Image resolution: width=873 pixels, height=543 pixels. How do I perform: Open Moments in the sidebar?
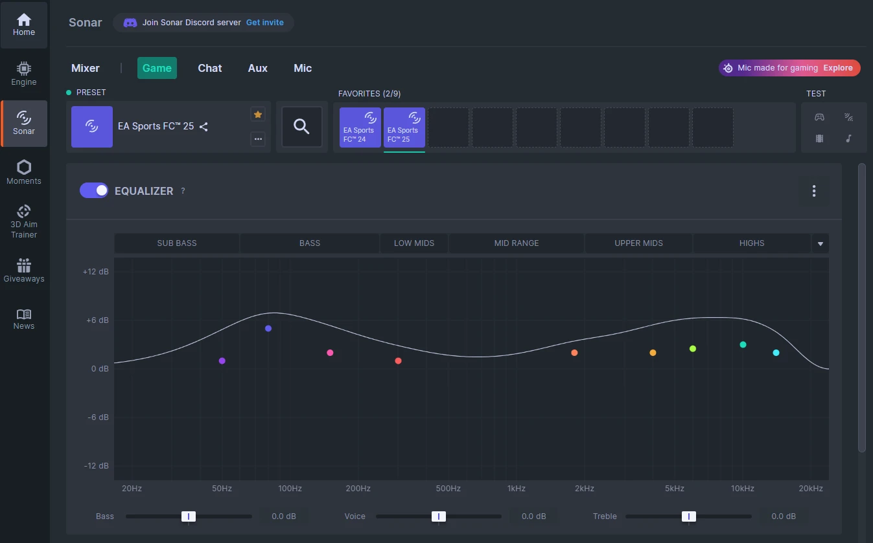[24, 172]
